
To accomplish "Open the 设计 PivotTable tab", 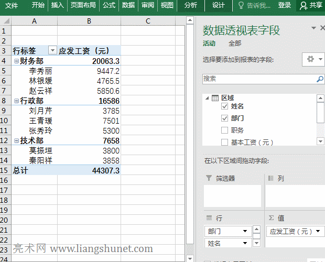I will tap(219, 5).
